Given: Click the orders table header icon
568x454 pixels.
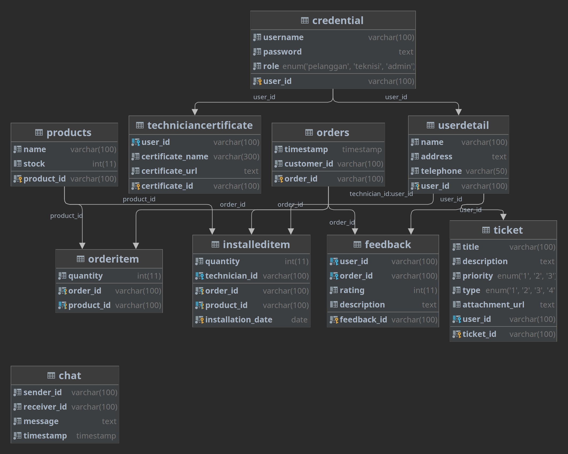Looking at the screenshot, I should coord(309,133).
